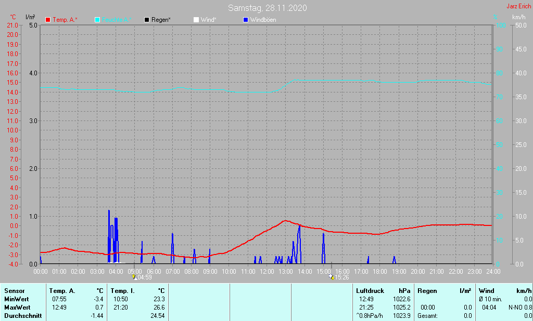Image resolution: width=533 pixels, height=321 pixels.
Task: Click the red temperature peak near 13:00
Action: tap(285, 221)
